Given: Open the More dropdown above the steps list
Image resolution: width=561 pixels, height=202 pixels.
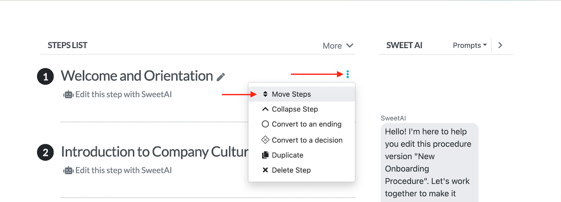Looking at the screenshot, I should [x=338, y=46].
